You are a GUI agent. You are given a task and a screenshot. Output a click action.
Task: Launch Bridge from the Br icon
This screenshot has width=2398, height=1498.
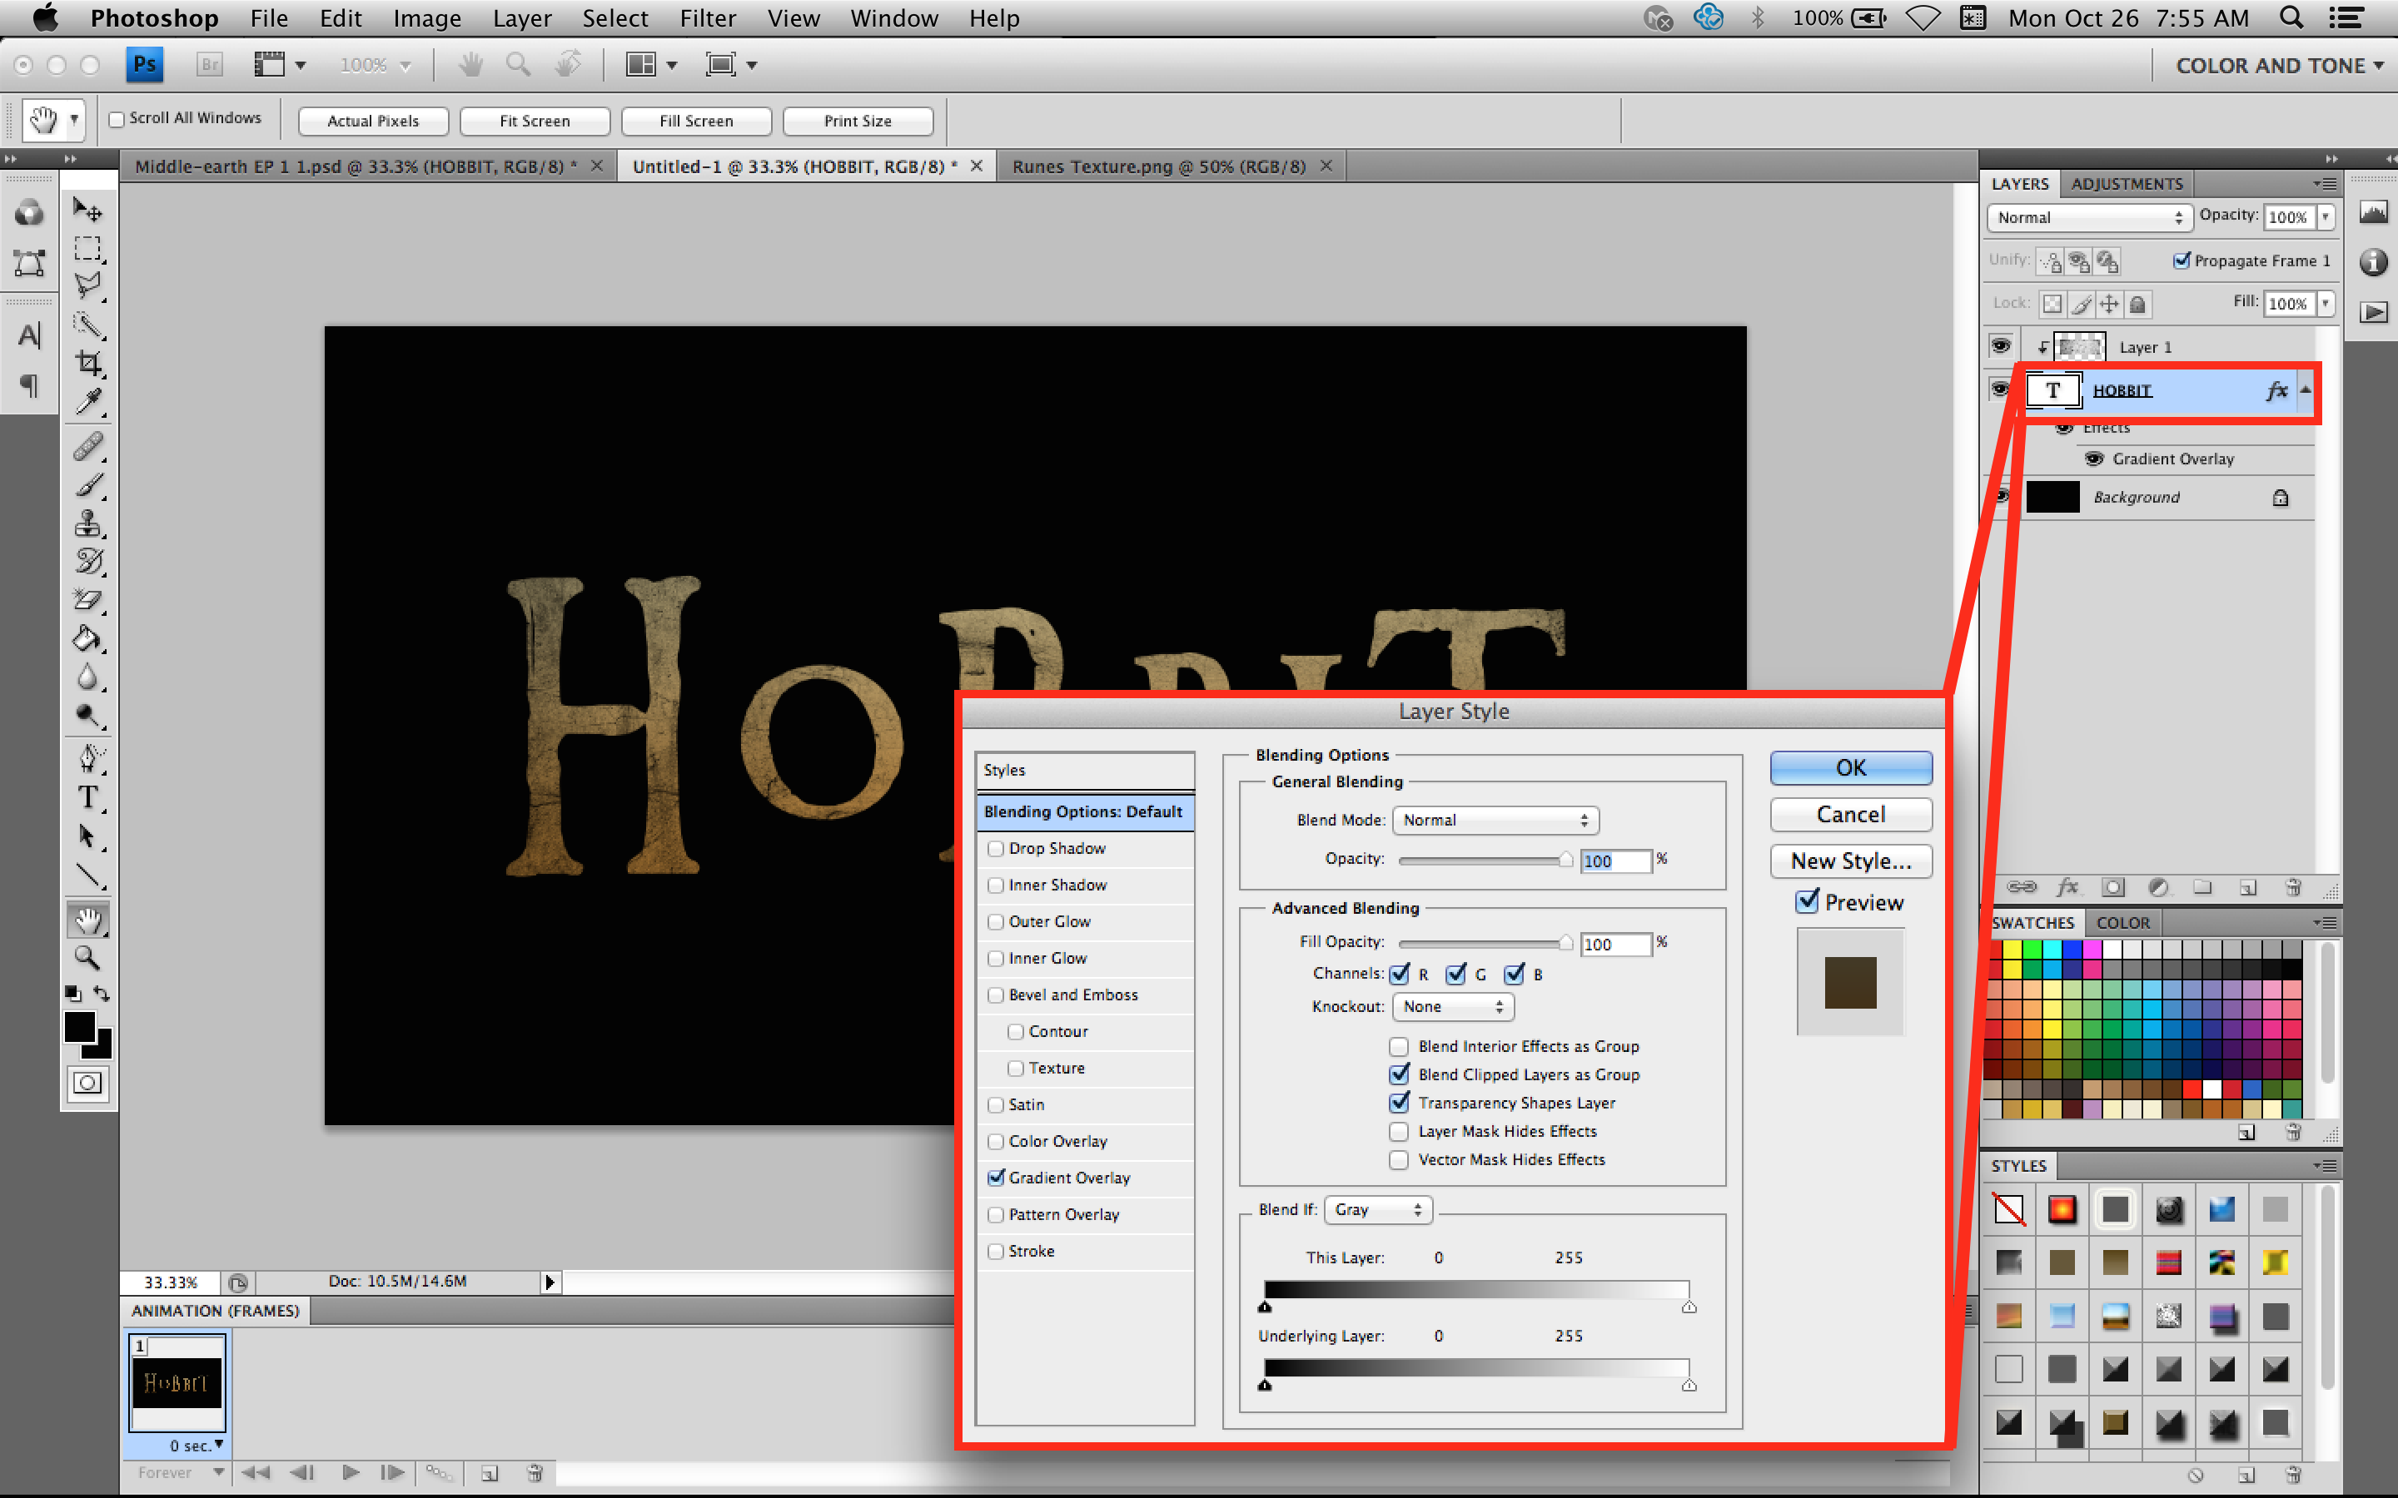[209, 64]
